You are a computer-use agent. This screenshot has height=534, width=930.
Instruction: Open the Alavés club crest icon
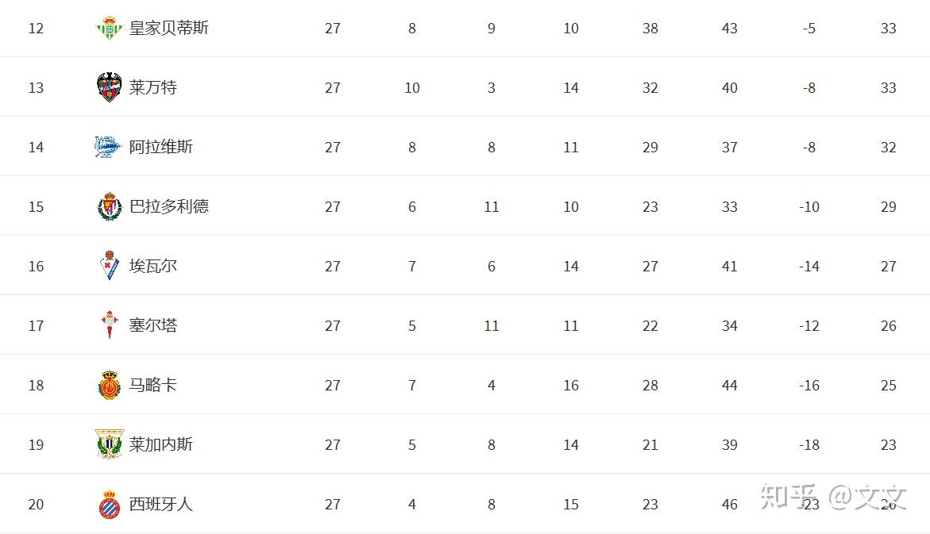(109, 147)
